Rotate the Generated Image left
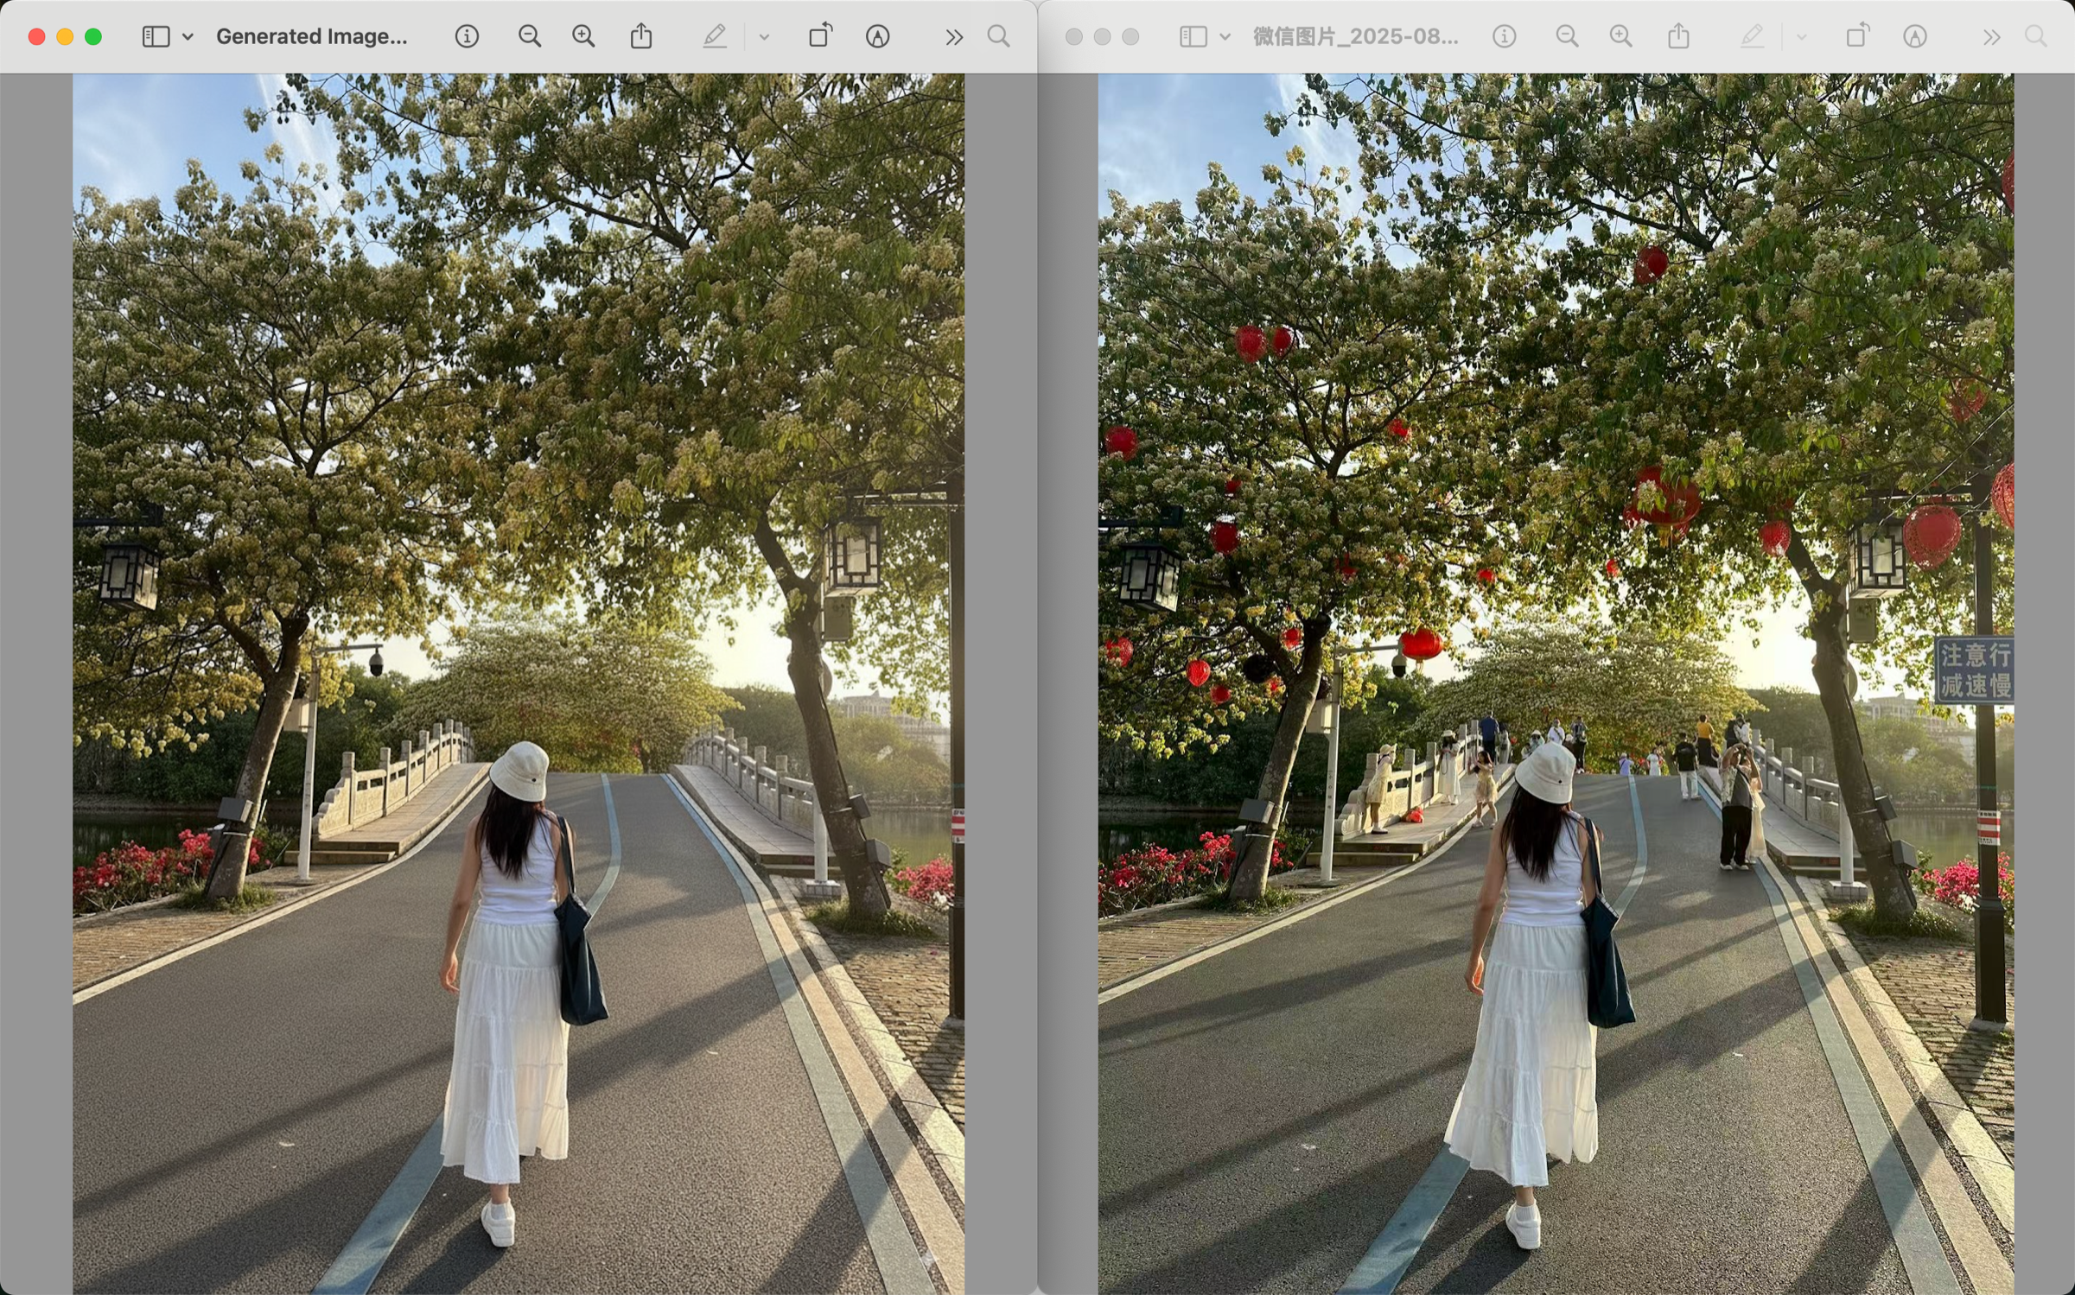Image resolution: width=2075 pixels, height=1295 pixels. click(819, 36)
